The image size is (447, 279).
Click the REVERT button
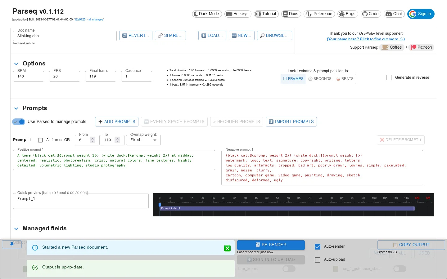coord(136,36)
